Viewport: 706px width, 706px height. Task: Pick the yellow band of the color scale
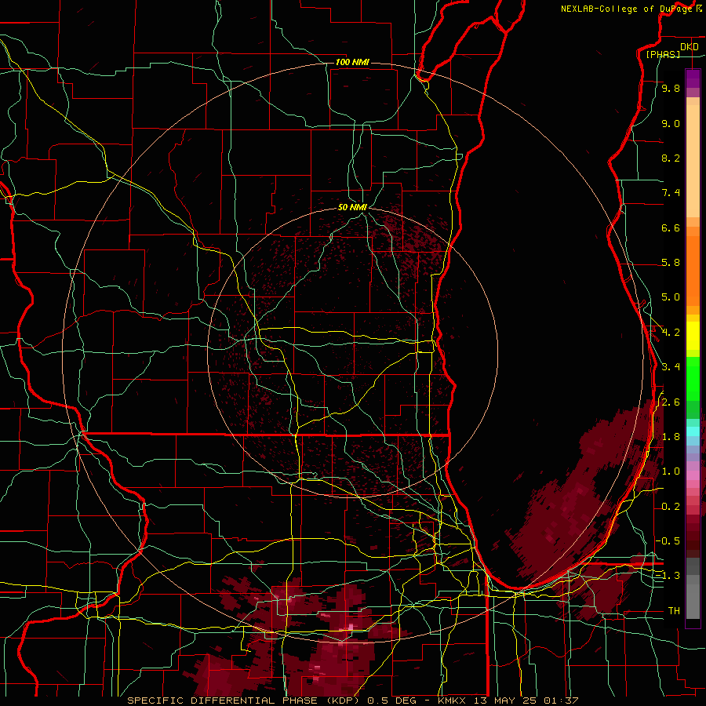(693, 336)
